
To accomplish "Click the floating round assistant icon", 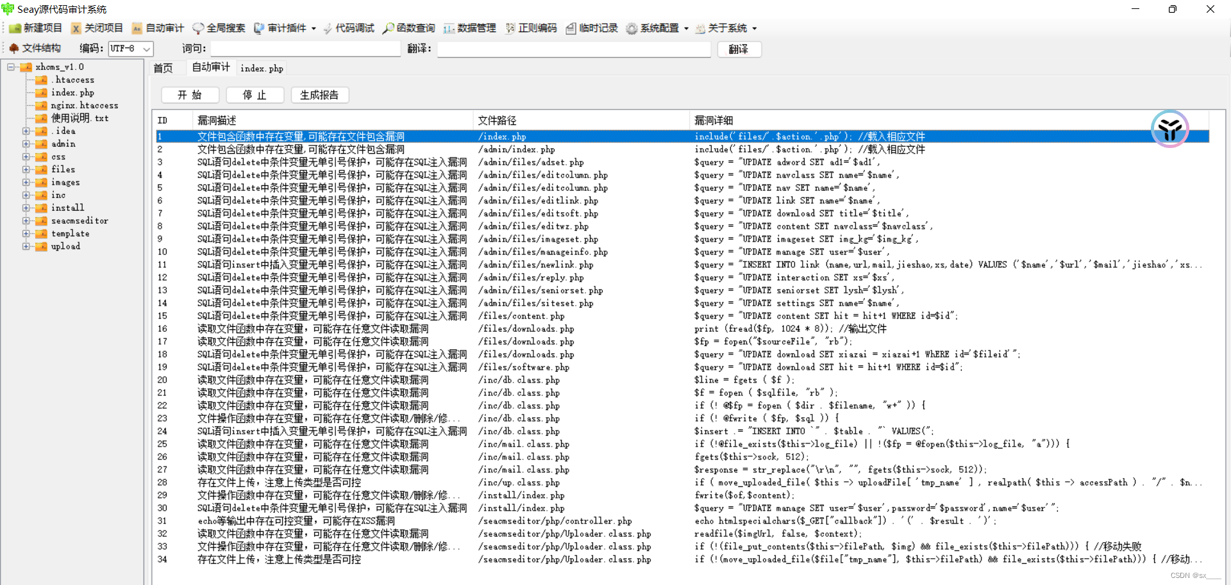I will coord(1169,129).
